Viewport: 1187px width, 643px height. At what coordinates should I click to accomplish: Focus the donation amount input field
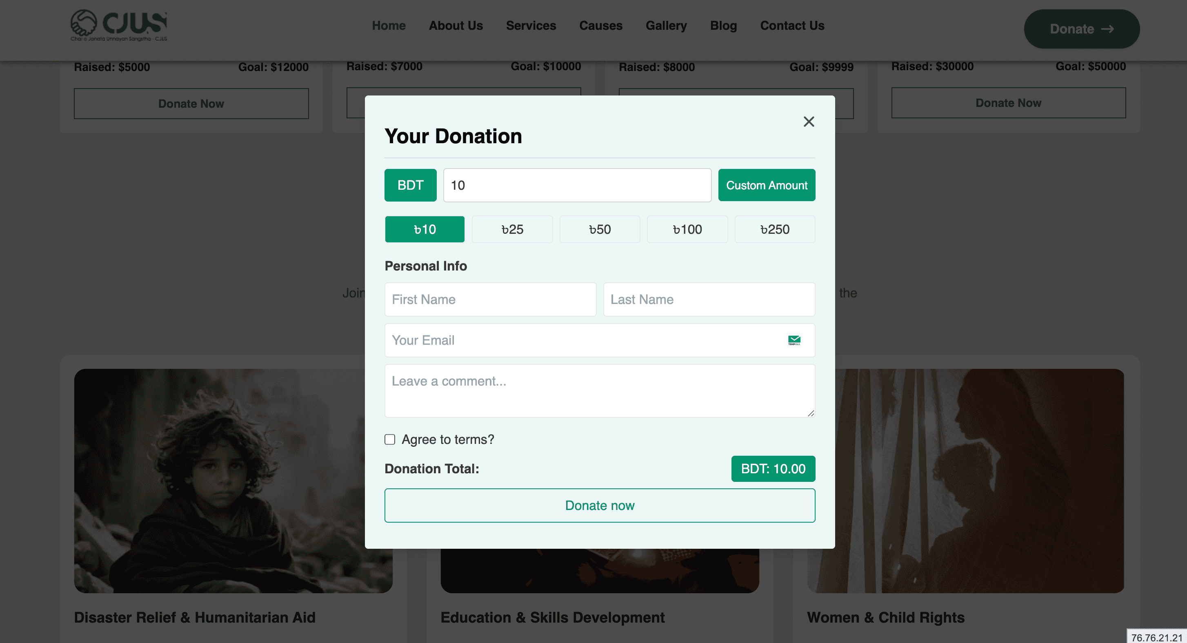tap(577, 185)
